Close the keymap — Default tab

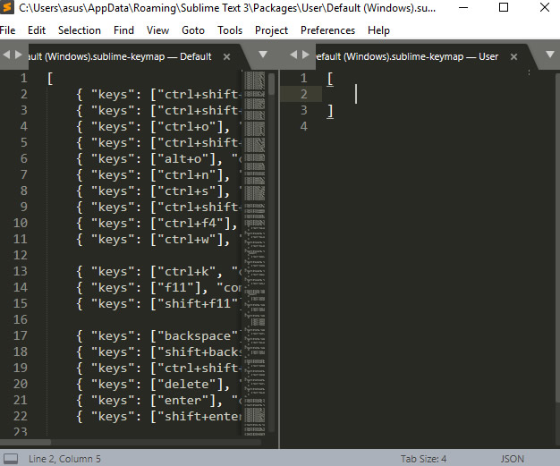226,56
